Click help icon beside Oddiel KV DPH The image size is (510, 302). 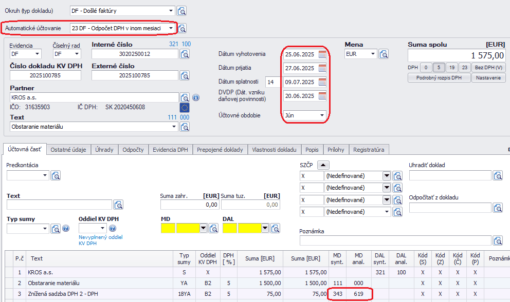tap(113, 229)
